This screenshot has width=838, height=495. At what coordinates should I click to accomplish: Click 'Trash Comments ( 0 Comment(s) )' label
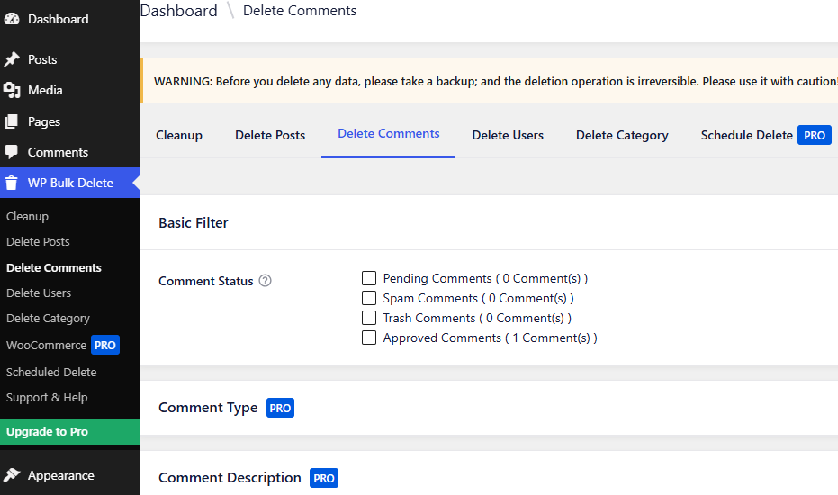point(477,318)
